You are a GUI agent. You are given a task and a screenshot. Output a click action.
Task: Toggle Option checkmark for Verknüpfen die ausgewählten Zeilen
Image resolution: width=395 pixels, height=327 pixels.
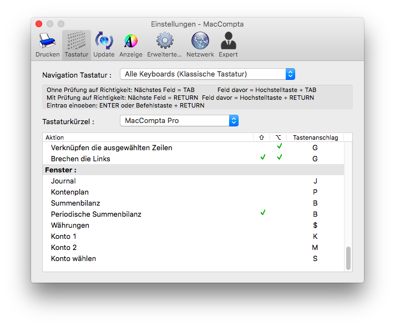tap(280, 146)
